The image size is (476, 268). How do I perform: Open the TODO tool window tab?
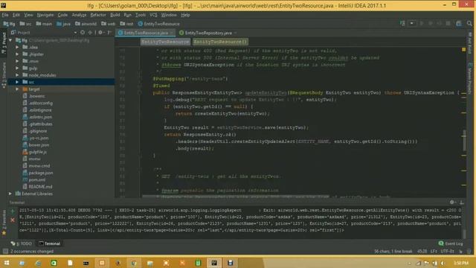point(22,243)
